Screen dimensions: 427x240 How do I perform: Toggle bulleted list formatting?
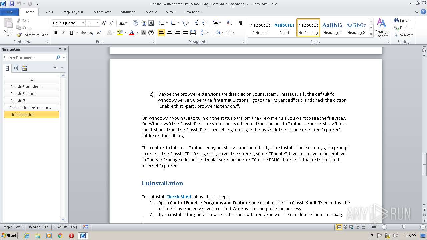point(161,23)
